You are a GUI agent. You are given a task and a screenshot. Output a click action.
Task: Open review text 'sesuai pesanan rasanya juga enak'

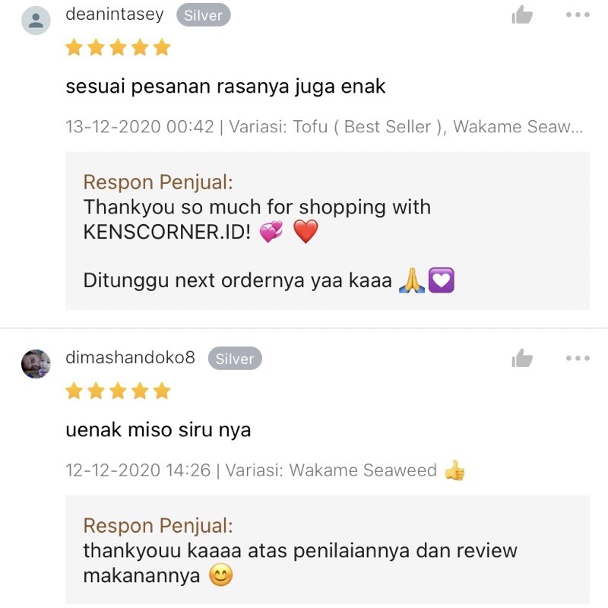pyautogui.click(x=226, y=87)
